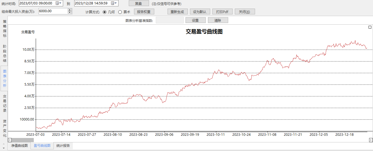The width and height of the screenshot is (373, 151).
Task: Decrease max capital with down stepper
Action: tap(70, 12)
